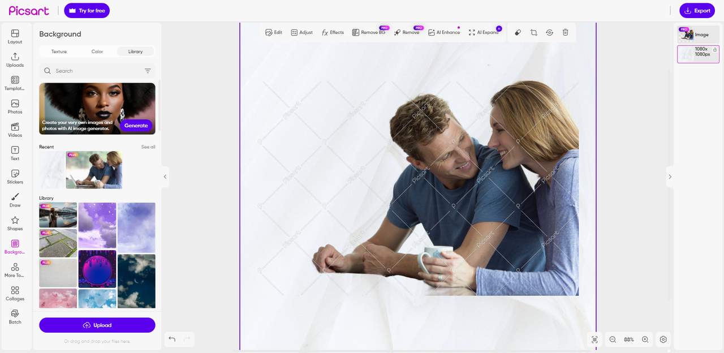This screenshot has height=353, width=724.
Task: Delete the image with trash icon
Action: coord(565,32)
